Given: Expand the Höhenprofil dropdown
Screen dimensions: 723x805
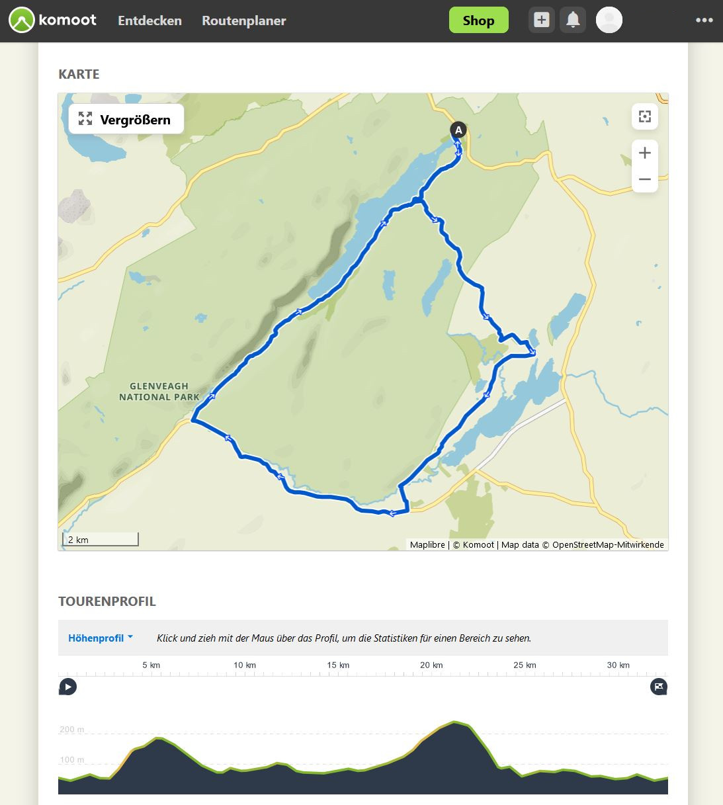Looking at the screenshot, I should (x=101, y=638).
